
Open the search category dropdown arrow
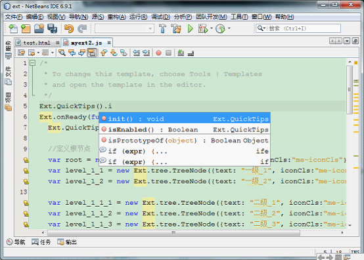[x=264, y=28]
